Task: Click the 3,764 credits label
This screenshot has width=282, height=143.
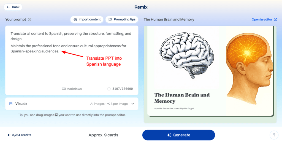Action: 21,135
